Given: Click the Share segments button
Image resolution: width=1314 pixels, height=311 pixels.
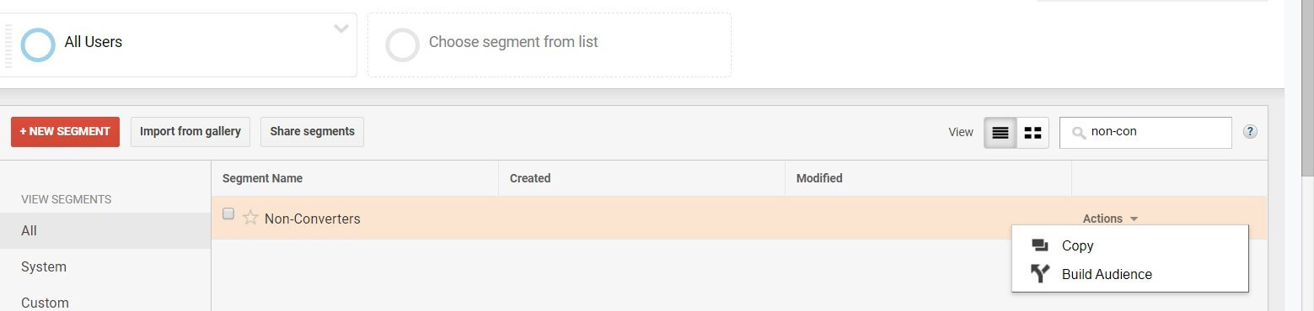Looking at the screenshot, I should click(312, 132).
